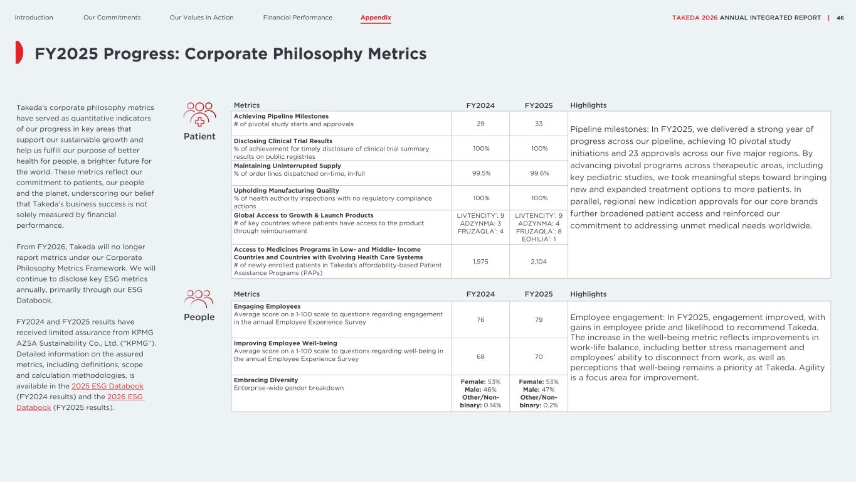Click the red marker beside page title
The height and width of the screenshot is (482, 856).
pos(19,53)
